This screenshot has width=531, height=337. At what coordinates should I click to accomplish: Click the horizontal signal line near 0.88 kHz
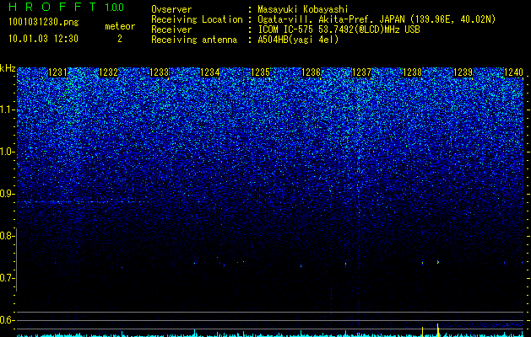(x=81, y=202)
